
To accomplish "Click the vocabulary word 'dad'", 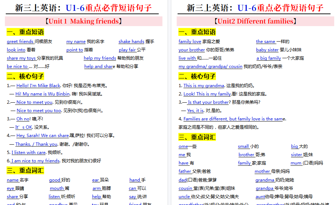I will tap(183, 180).
